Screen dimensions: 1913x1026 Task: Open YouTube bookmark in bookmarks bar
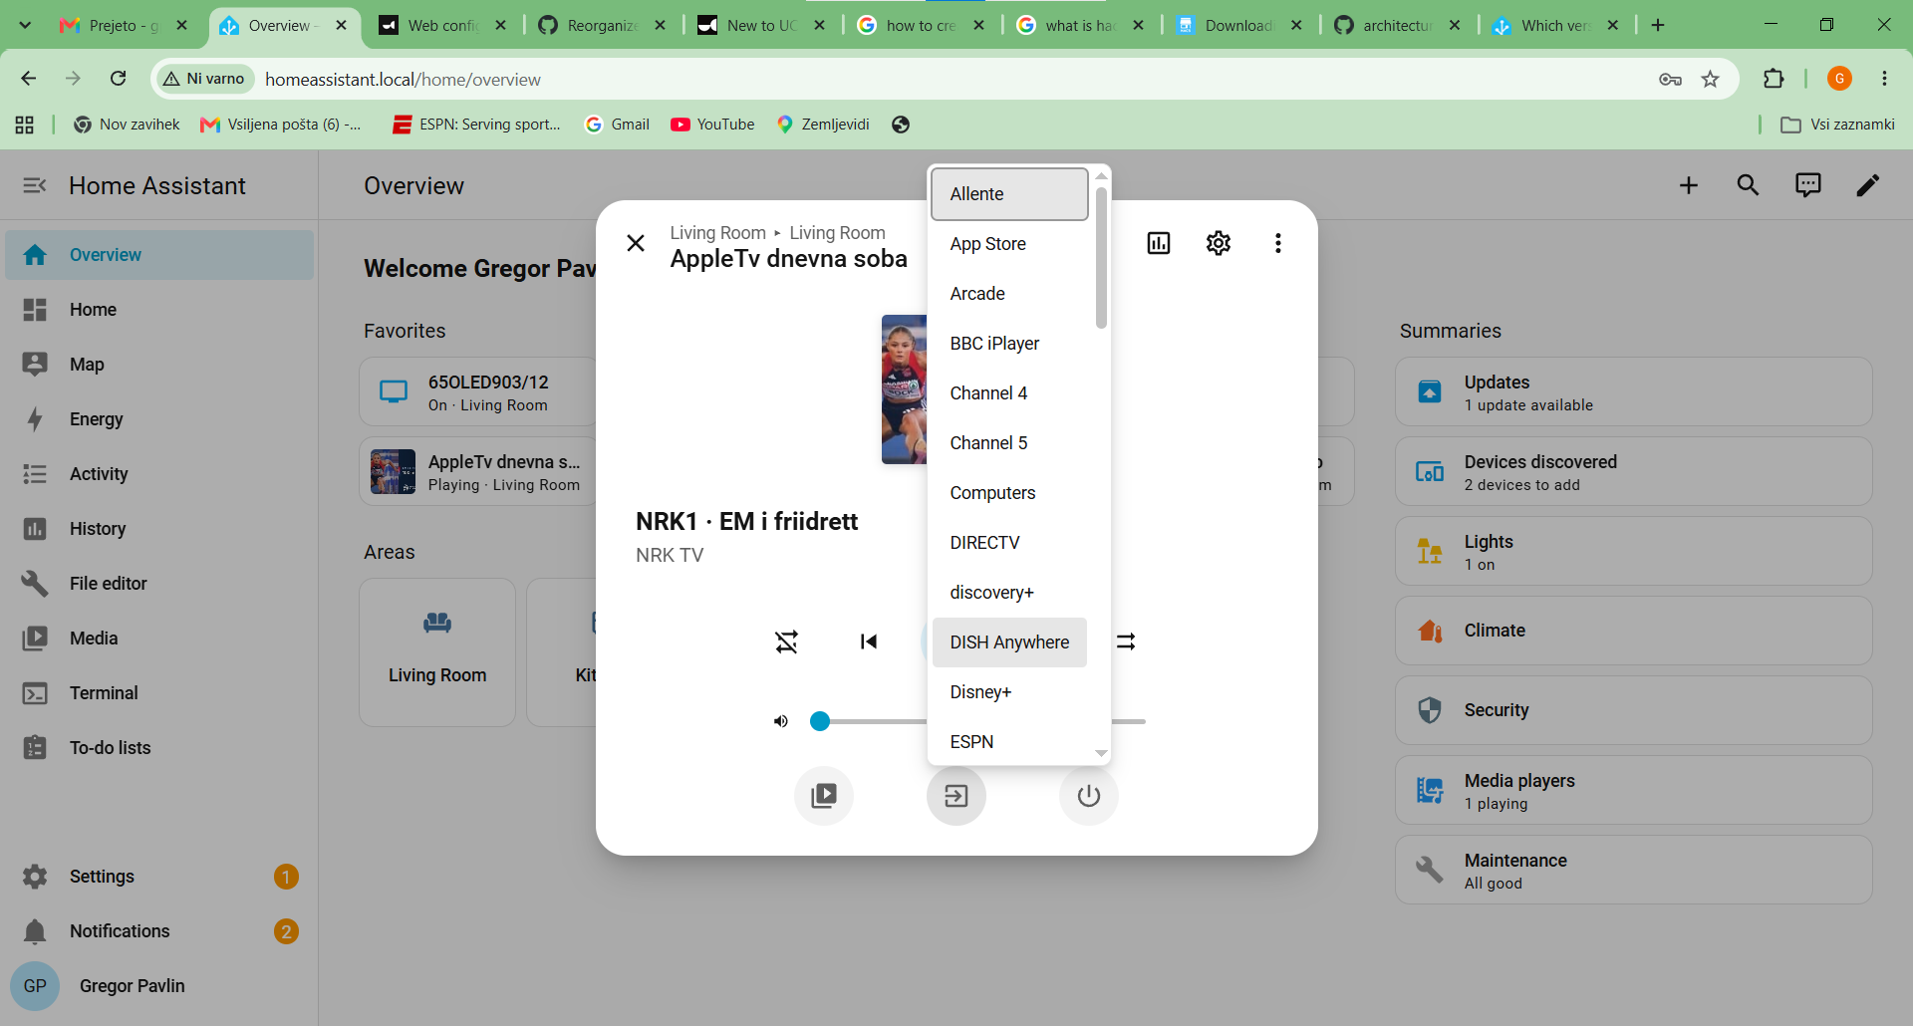pos(712,125)
